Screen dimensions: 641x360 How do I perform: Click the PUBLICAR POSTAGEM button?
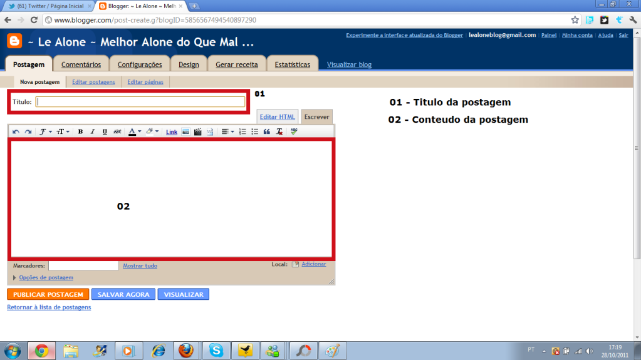point(48,294)
